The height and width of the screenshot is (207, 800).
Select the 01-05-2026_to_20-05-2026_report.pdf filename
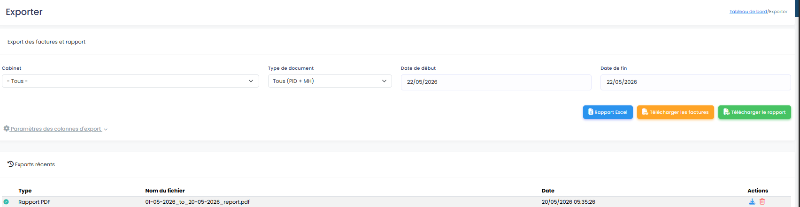(x=198, y=202)
